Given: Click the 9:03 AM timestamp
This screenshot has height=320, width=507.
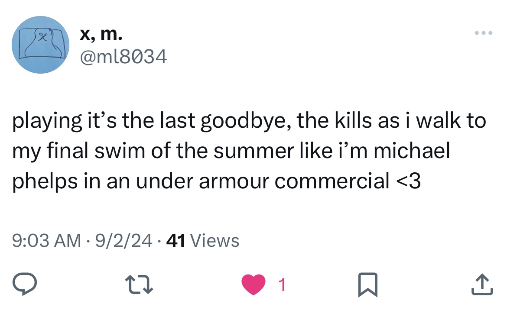Looking at the screenshot, I should pyautogui.click(x=46, y=240).
